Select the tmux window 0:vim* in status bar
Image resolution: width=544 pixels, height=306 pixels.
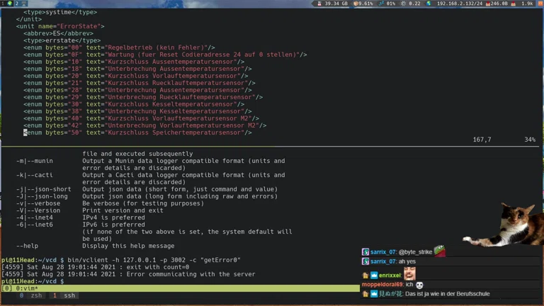pyautogui.click(x=20, y=288)
